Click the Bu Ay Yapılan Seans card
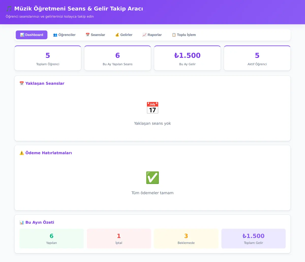305x262 pixels. point(117,58)
